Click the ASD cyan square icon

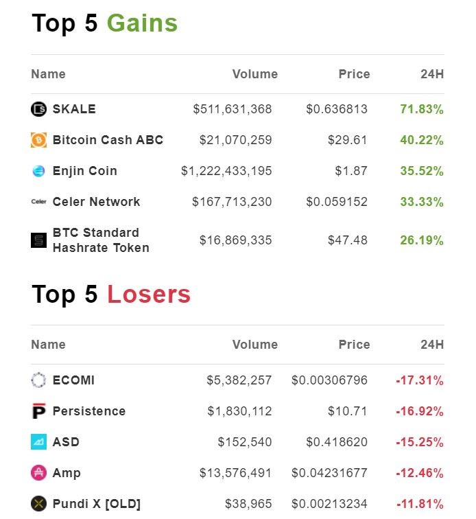[38, 442]
